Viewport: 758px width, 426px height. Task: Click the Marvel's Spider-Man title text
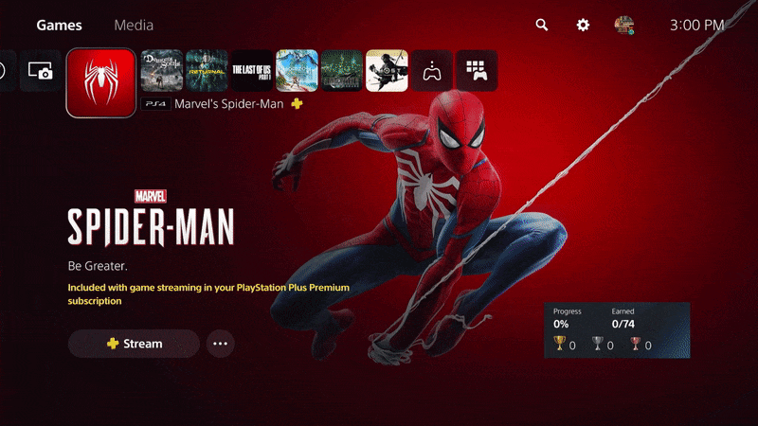(229, 104)
